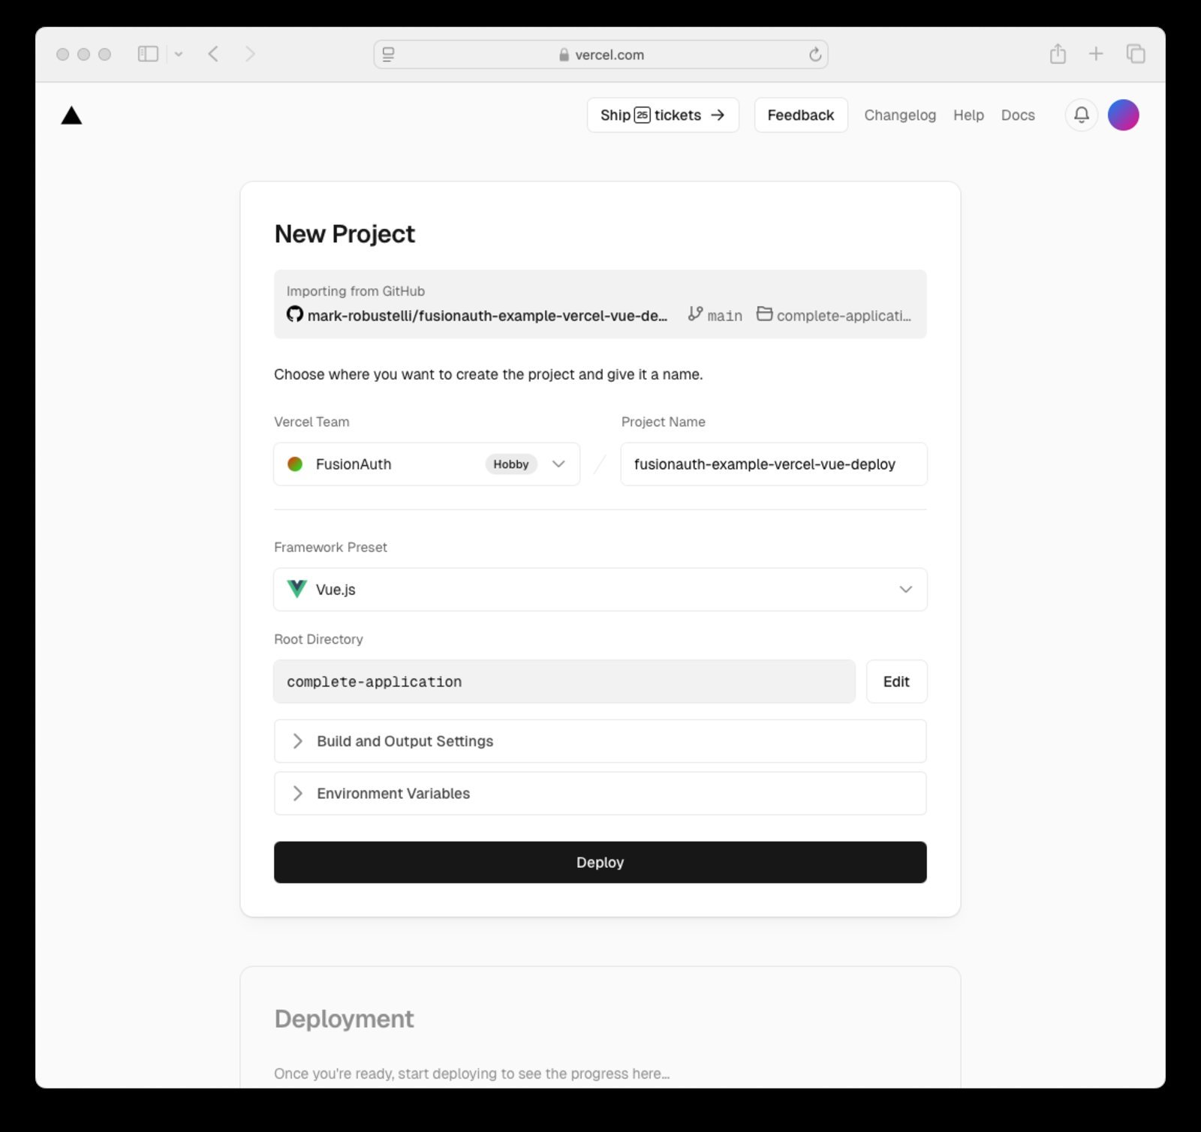Edit the Root Directory
The height and width of the screenshot is (1132, 1201).
coord(896,682)
